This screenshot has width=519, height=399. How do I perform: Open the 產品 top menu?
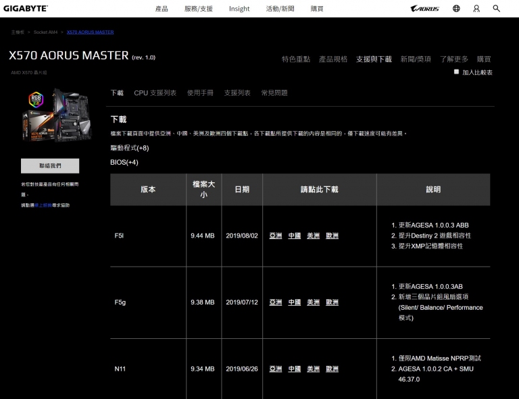click(162, 9)
